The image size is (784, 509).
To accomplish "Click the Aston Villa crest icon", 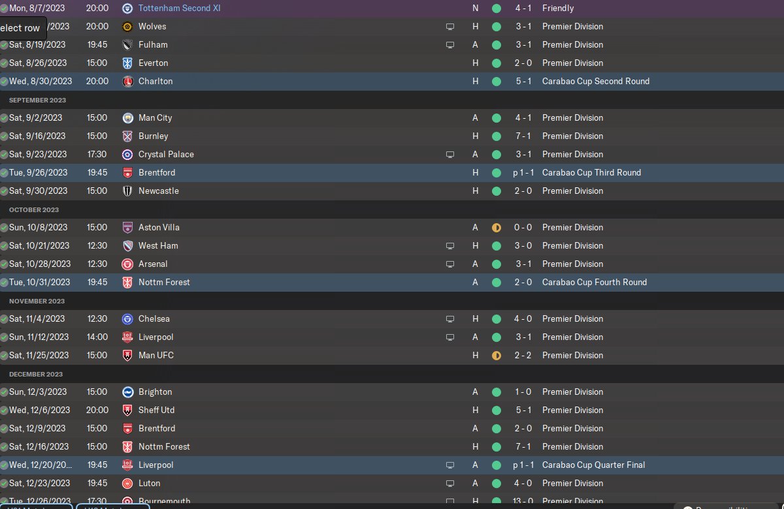I will click(x=127, y=228).
